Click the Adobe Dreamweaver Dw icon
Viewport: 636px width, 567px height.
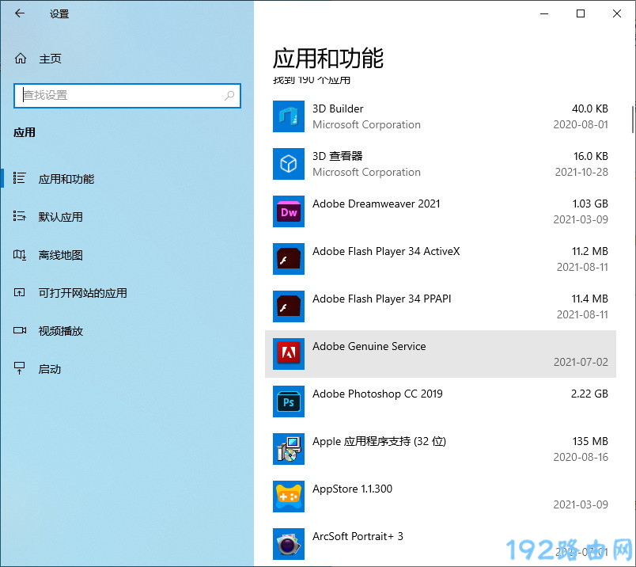click(x=288, y=211)
